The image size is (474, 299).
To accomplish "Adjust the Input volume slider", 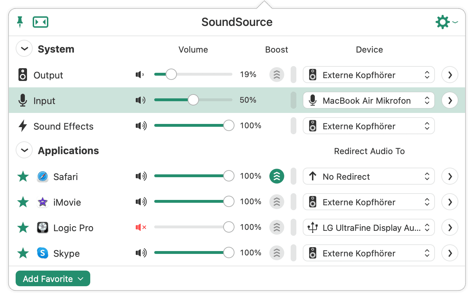I will point(193,100).
